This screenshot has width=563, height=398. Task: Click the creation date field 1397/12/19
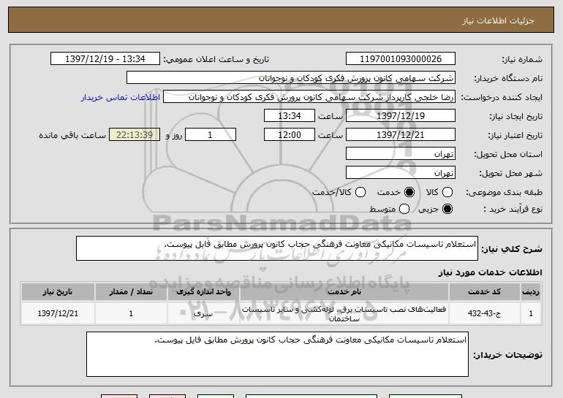pos(401,116)
